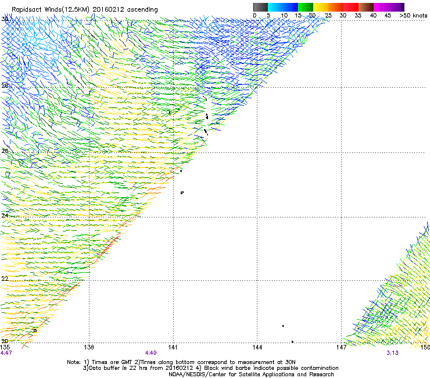
Task: Click the note line starting 'Note: 1) Times are GMT'
Action: click(181, 362)
